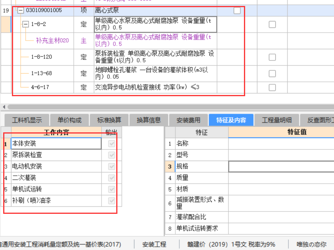Tick the checkbox in row 1-8-2
This screenshot has width=334, height=250.
(272, 24)
